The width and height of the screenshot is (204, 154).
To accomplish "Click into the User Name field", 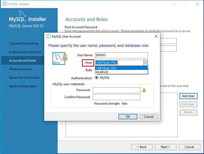I will (121, 55).
